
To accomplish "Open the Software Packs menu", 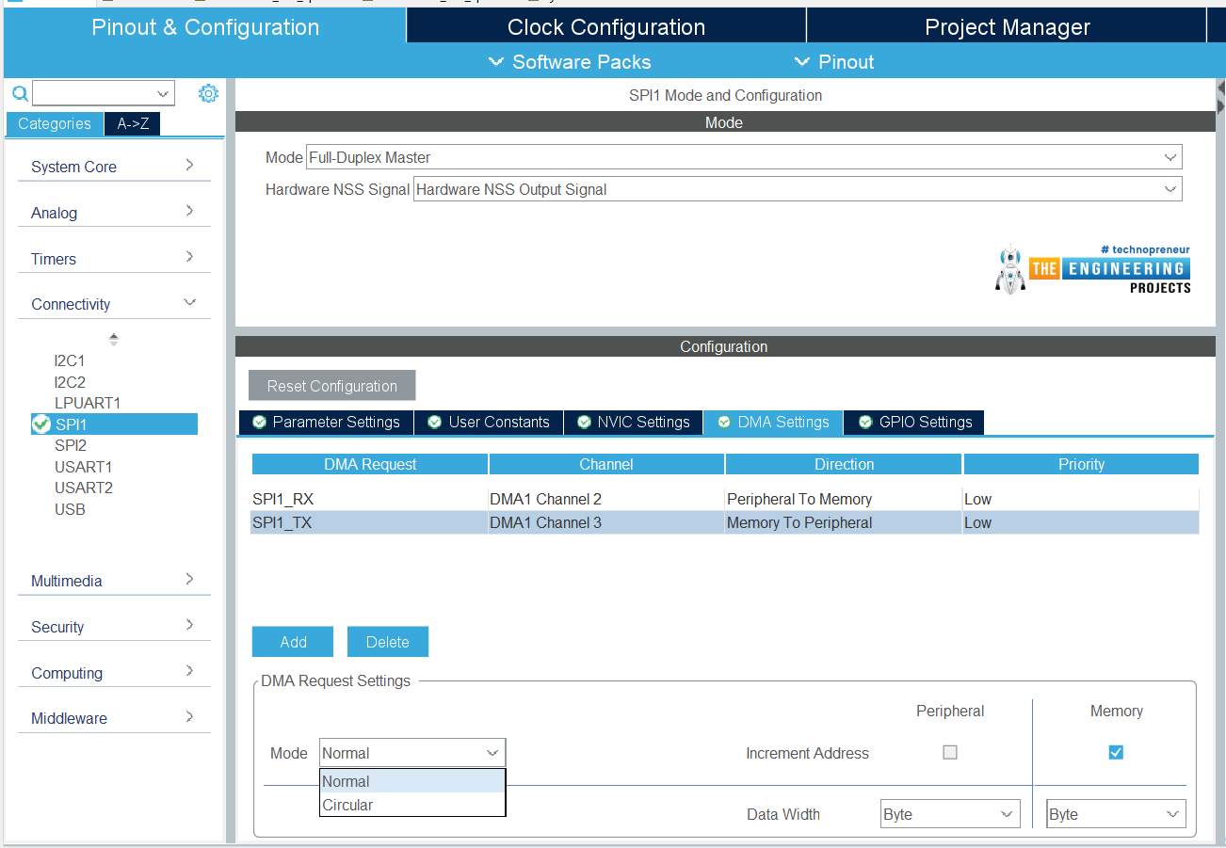I will [570, 62].
